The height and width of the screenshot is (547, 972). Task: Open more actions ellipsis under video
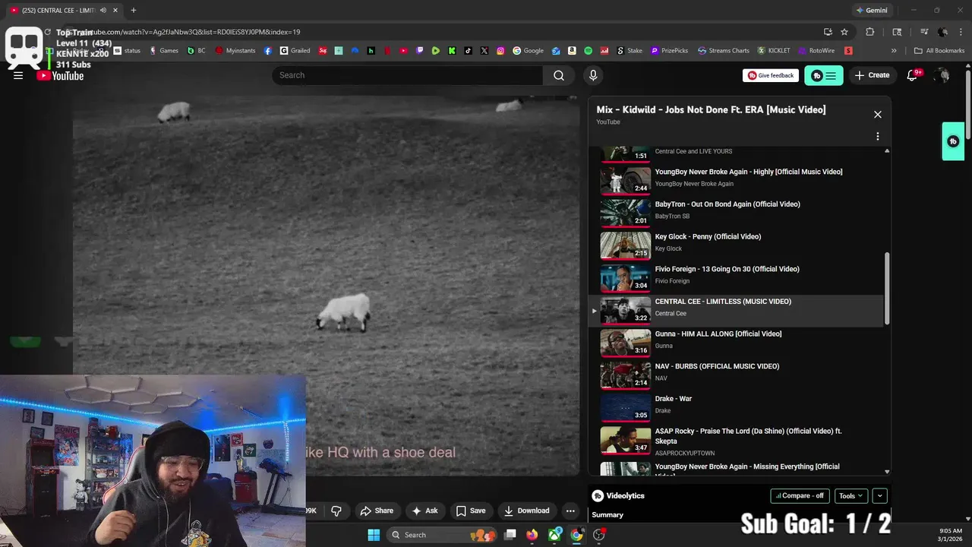point(570,511)
